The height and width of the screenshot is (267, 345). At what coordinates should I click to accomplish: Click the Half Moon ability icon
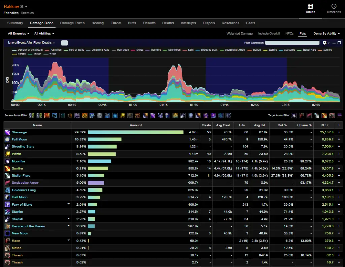pos(7,197)
